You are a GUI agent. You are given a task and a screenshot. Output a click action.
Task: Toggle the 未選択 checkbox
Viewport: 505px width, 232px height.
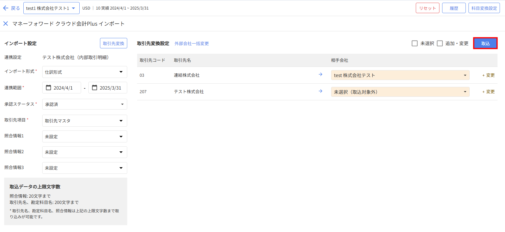pyautogui.click(x=415, y=43)
